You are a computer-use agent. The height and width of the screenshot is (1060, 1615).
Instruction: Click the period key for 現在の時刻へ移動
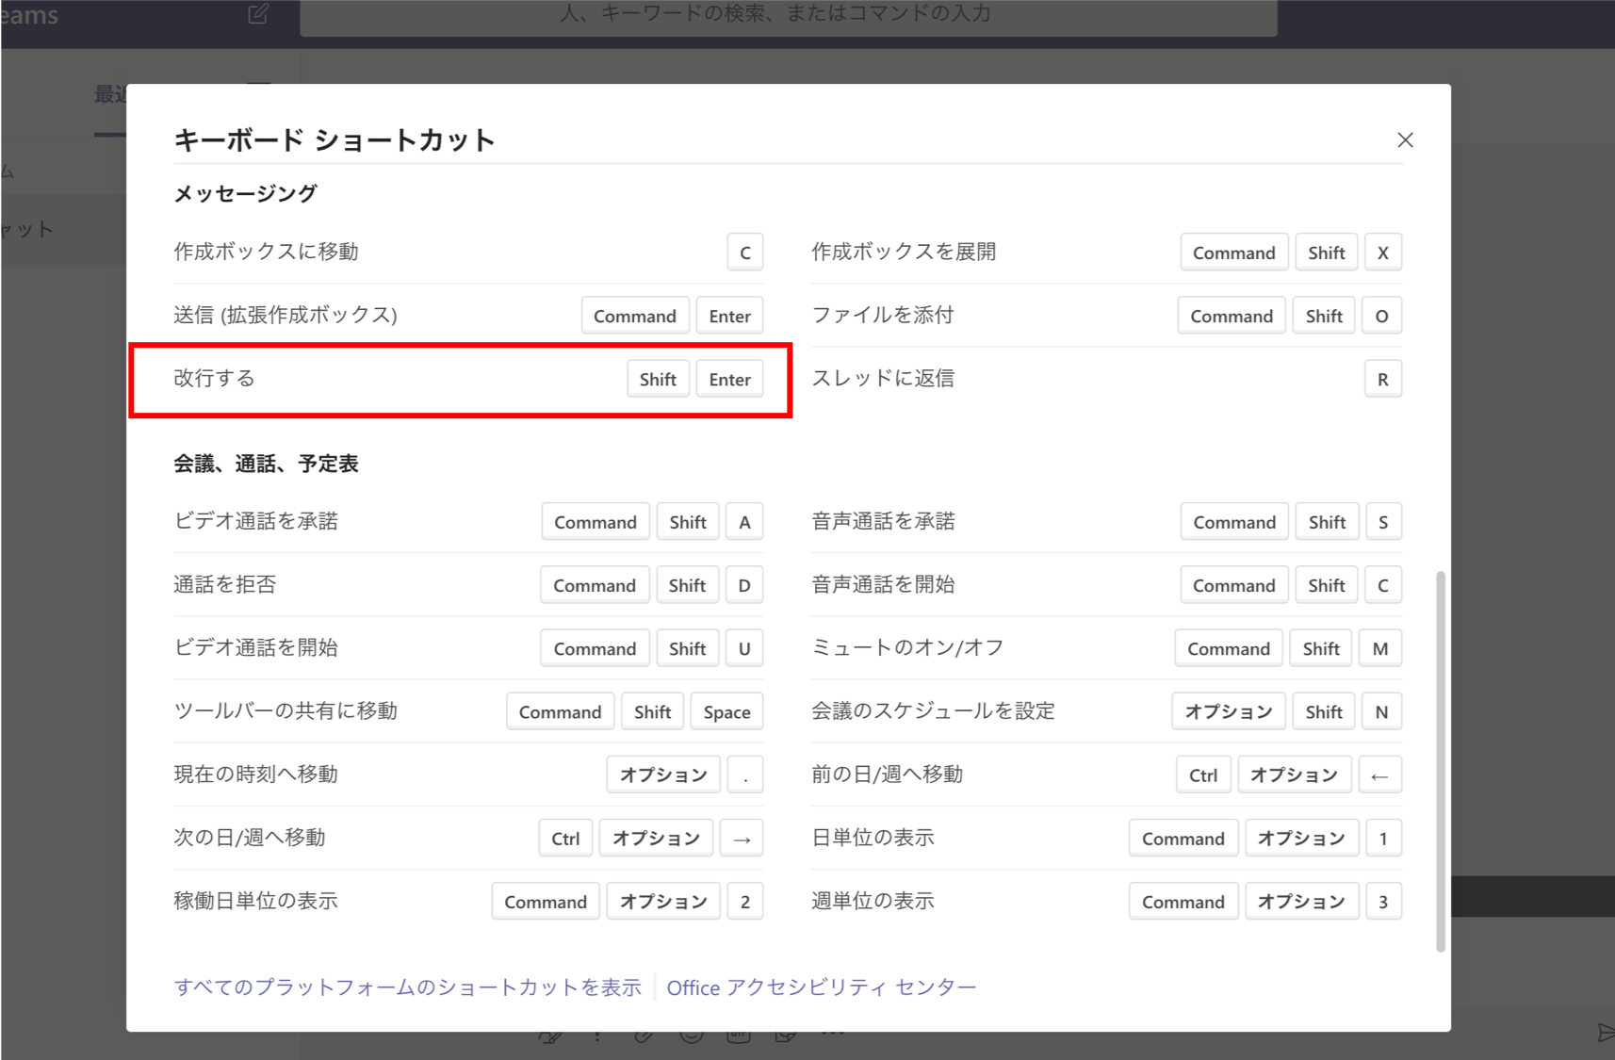point(744,775)
